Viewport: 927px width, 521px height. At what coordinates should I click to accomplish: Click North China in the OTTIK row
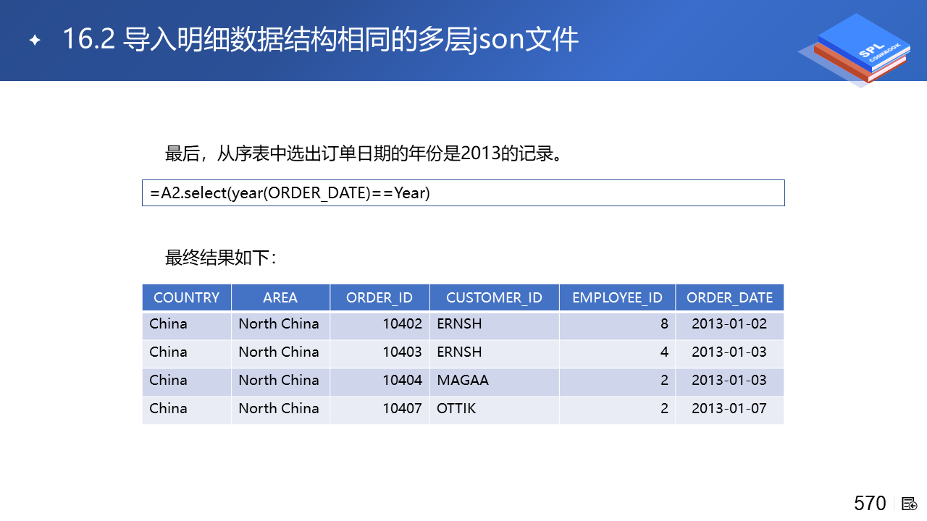[x=279, y=408]
